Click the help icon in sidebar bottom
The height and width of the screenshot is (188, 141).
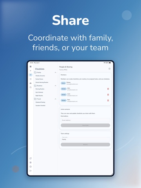pos(31,167)
